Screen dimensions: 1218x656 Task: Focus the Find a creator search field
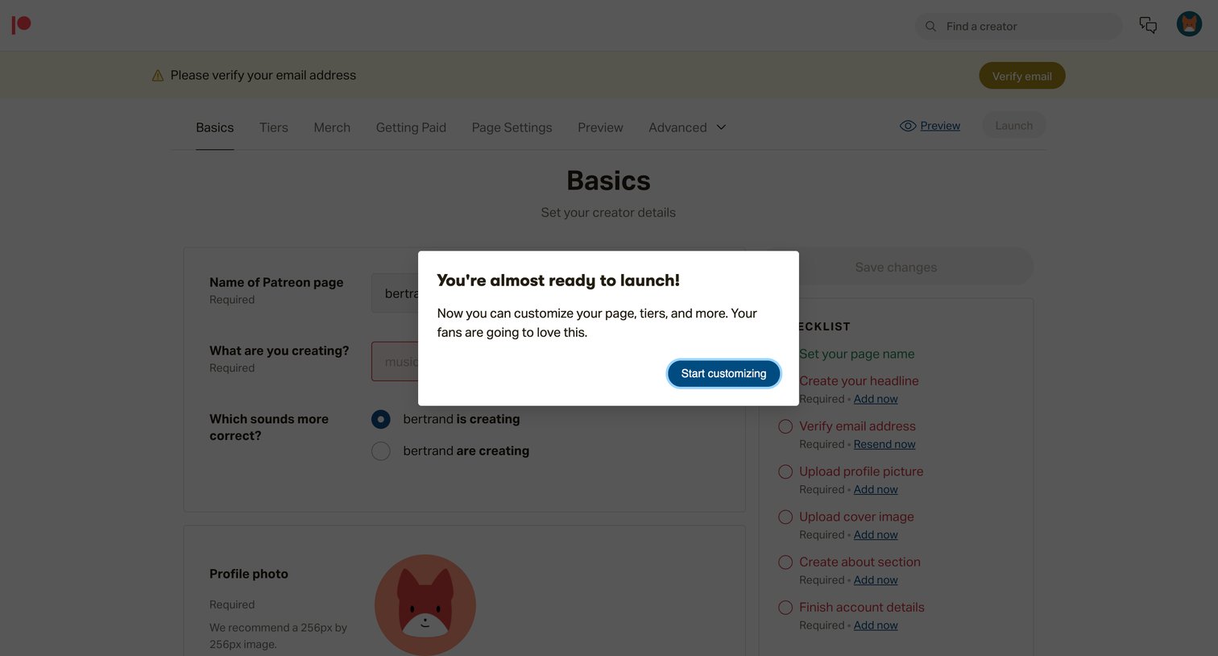coord(1018,27)
